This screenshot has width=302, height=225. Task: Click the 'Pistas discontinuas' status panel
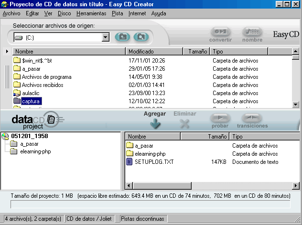[143, 219]
